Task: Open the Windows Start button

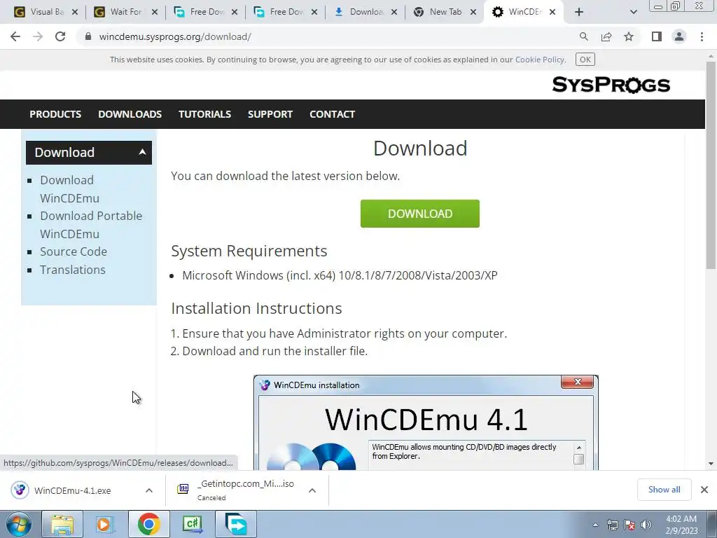Action: pyautogui.click(x=19, y=524)
